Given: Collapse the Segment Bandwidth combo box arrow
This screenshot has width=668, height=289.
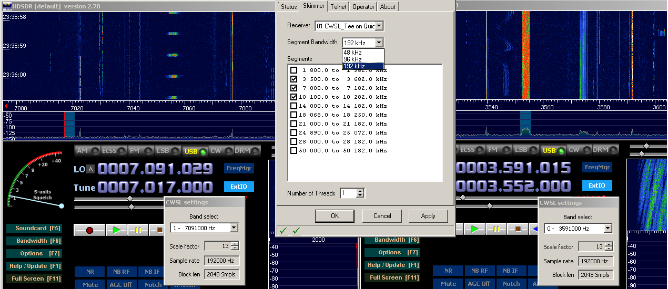Looking at the screenshot, I should tap(379, 43).
